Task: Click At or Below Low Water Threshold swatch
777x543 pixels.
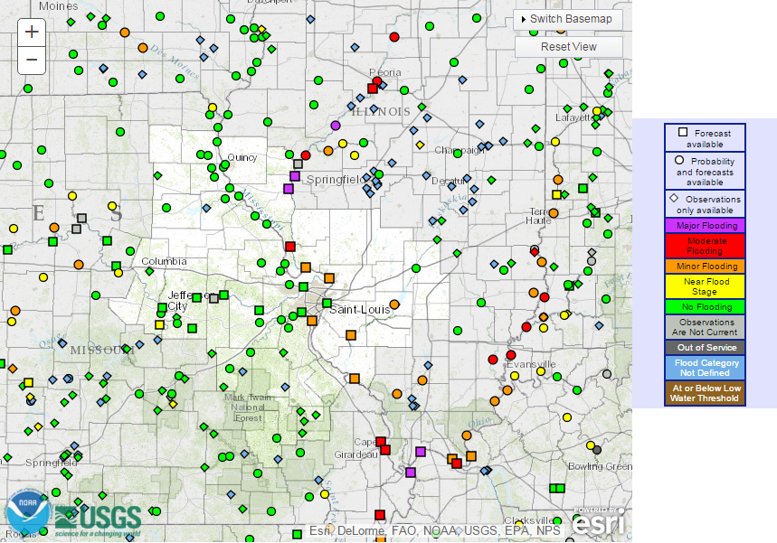Action: tap(705, 393)
